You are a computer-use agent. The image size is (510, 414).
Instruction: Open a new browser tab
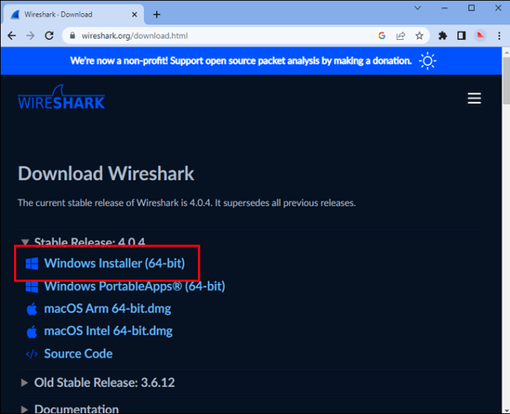[157, 15]
